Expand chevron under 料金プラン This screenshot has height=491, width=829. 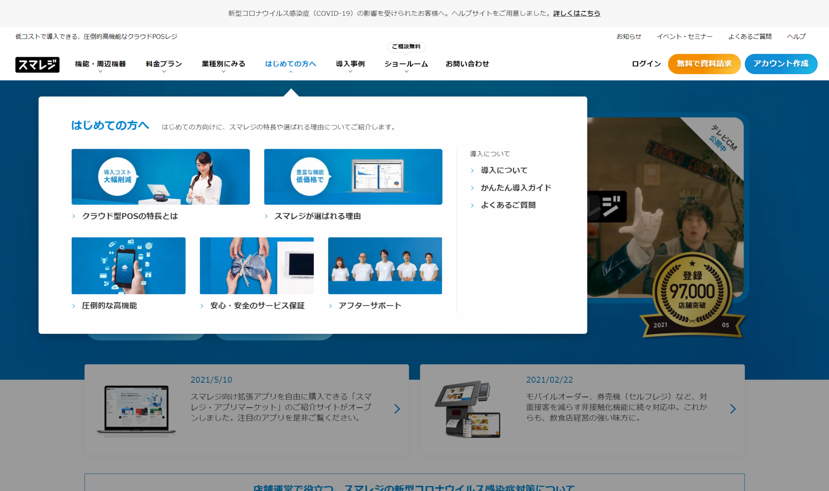coord(164,72)
